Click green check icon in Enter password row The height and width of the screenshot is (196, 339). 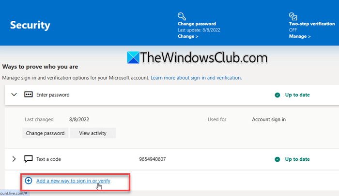[x=277, y=95]
